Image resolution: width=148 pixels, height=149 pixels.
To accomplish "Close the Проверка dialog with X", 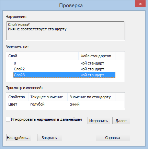I will pyautogui.click(x=140, y=4).
